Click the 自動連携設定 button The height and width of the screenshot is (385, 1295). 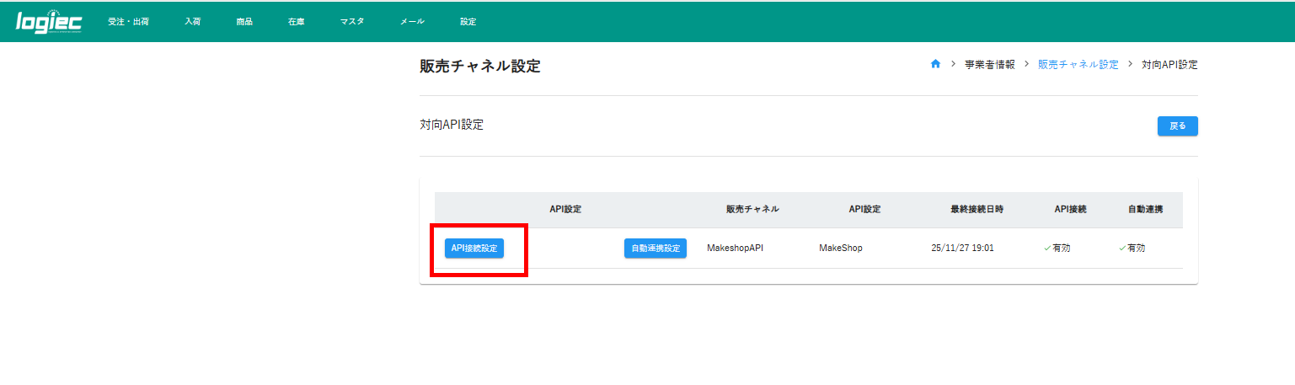point(655,249)
